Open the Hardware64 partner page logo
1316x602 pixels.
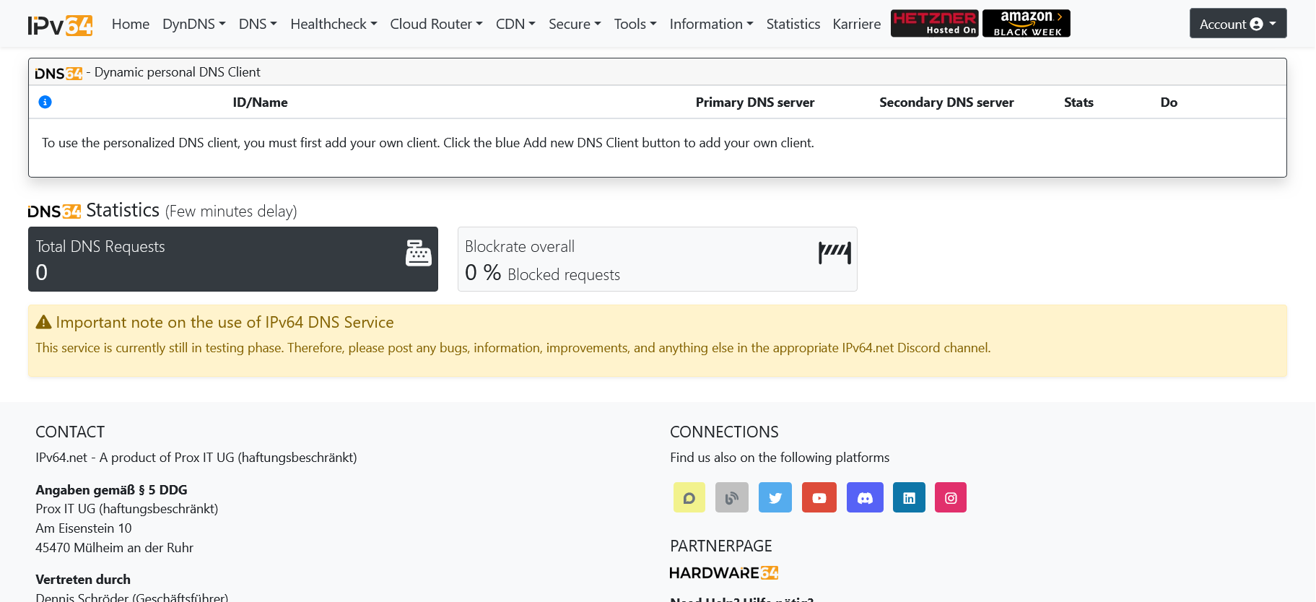coord(723,572)
